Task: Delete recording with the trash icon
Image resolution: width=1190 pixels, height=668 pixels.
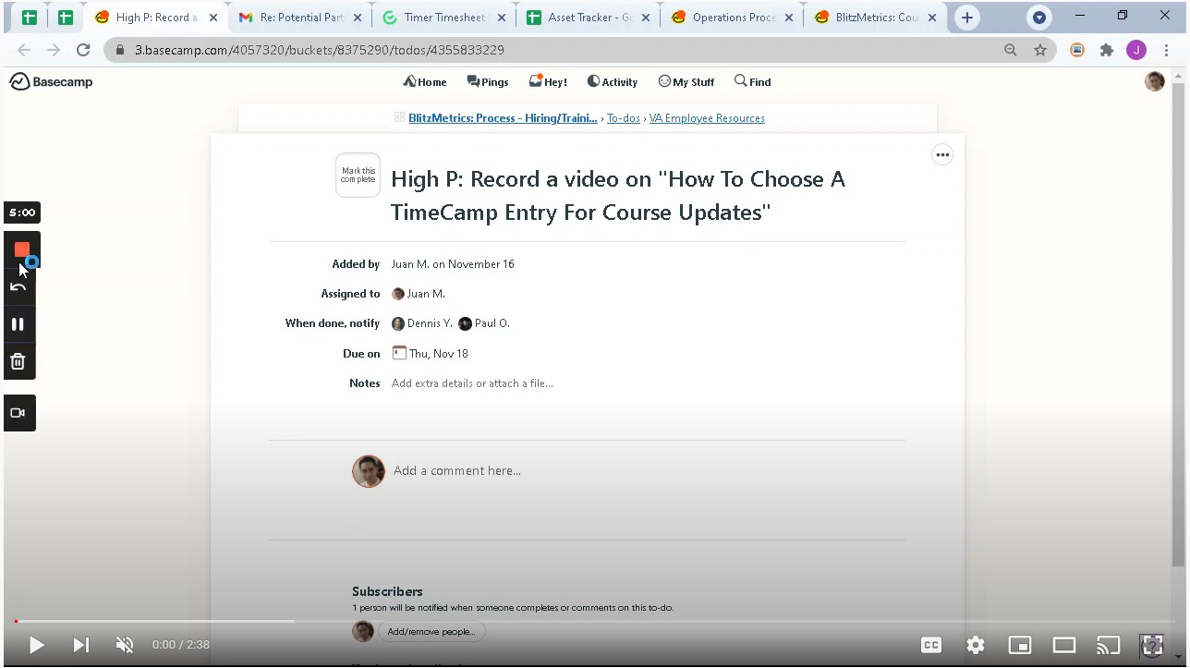Action: click(18, 361)
